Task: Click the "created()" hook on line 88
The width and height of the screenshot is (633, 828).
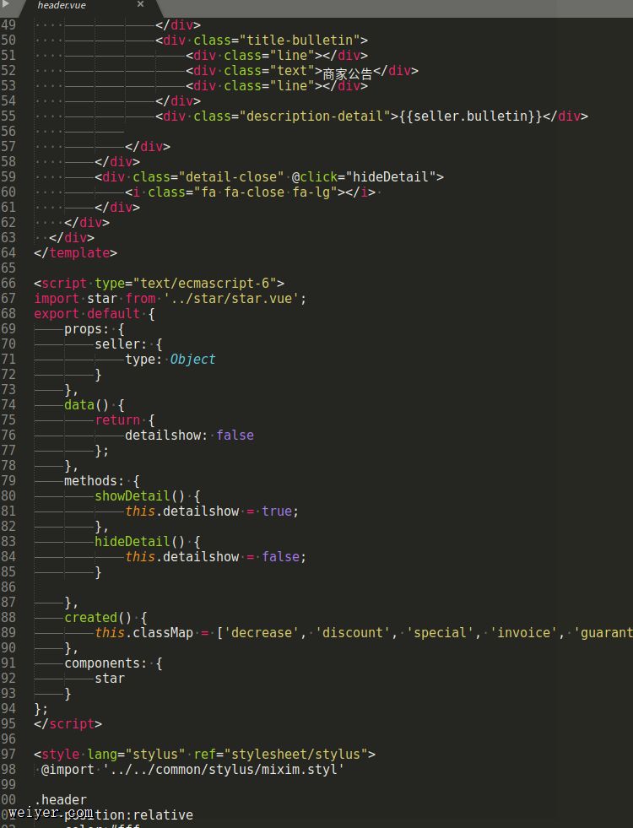Action: [98, 617]
